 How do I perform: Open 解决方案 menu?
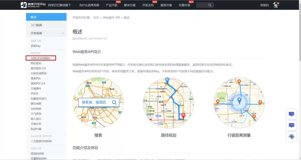coord(130,5)
